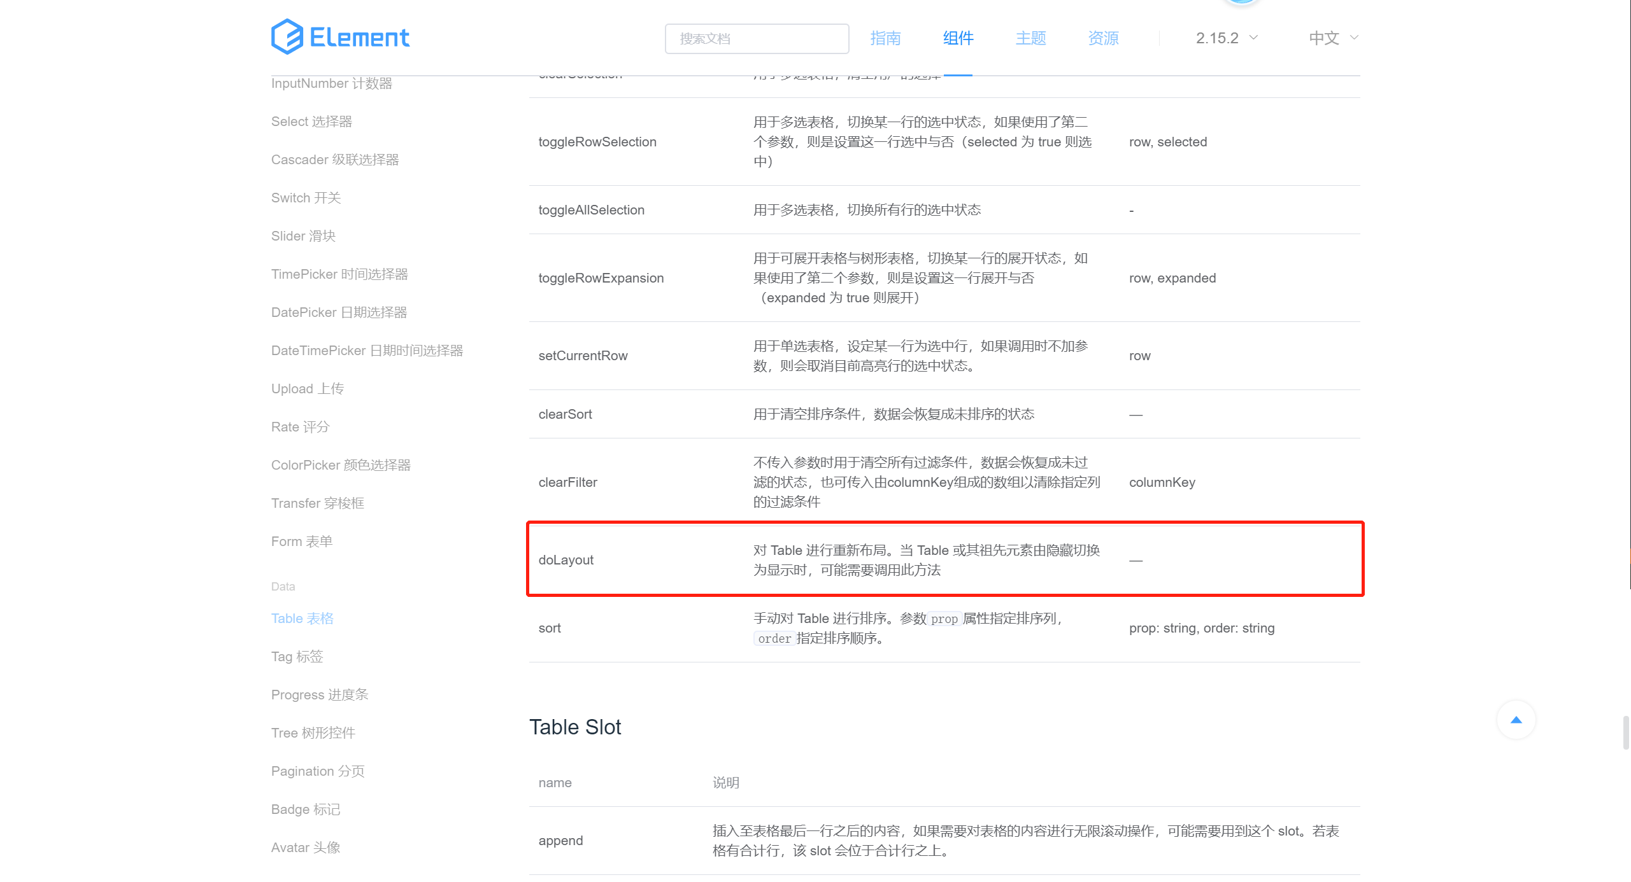Open the Pagination 分页 page
1631x882 pixels.
pyautogui.click(x=318, y=771)
